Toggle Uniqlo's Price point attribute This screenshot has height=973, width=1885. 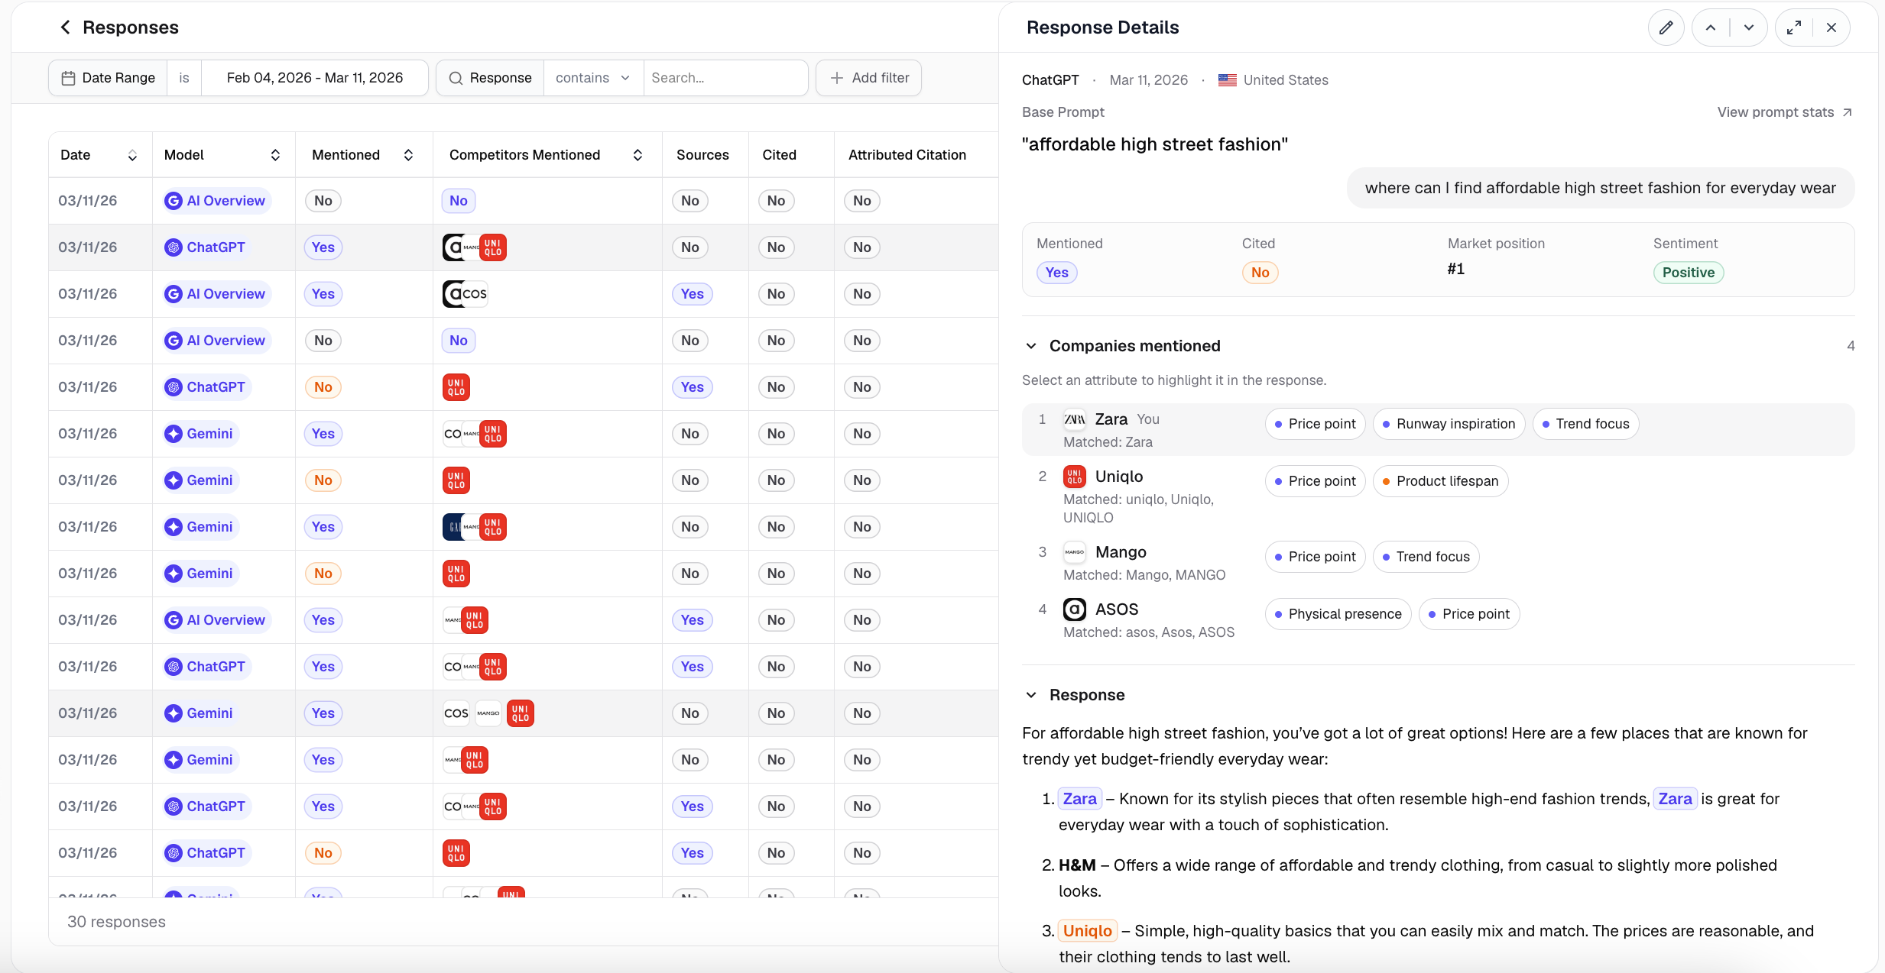[x=1315, y=481]
